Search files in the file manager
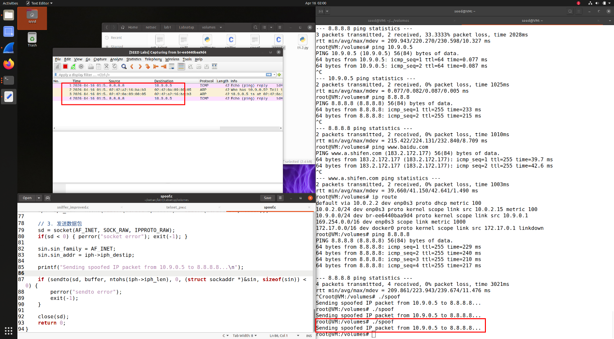Viewport: 614px width, 339px height. coord(256,28)
